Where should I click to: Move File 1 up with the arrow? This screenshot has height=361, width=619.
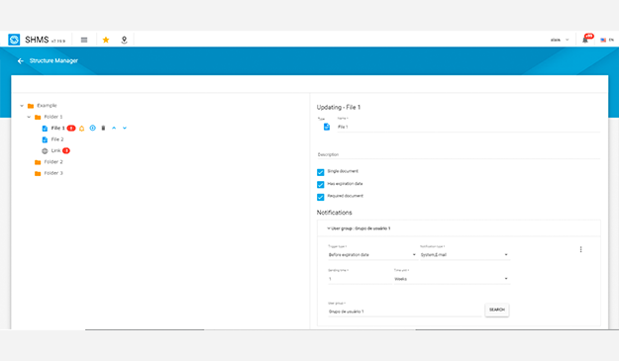coord(114,129)
